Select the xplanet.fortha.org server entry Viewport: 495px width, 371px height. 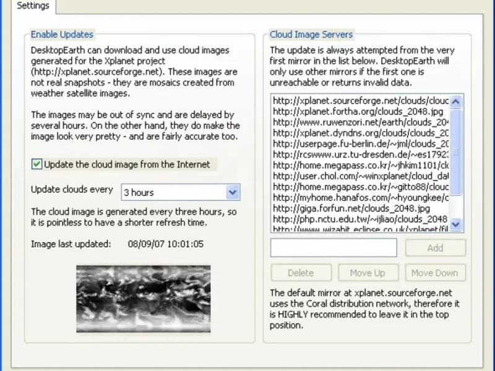(360, 111)
